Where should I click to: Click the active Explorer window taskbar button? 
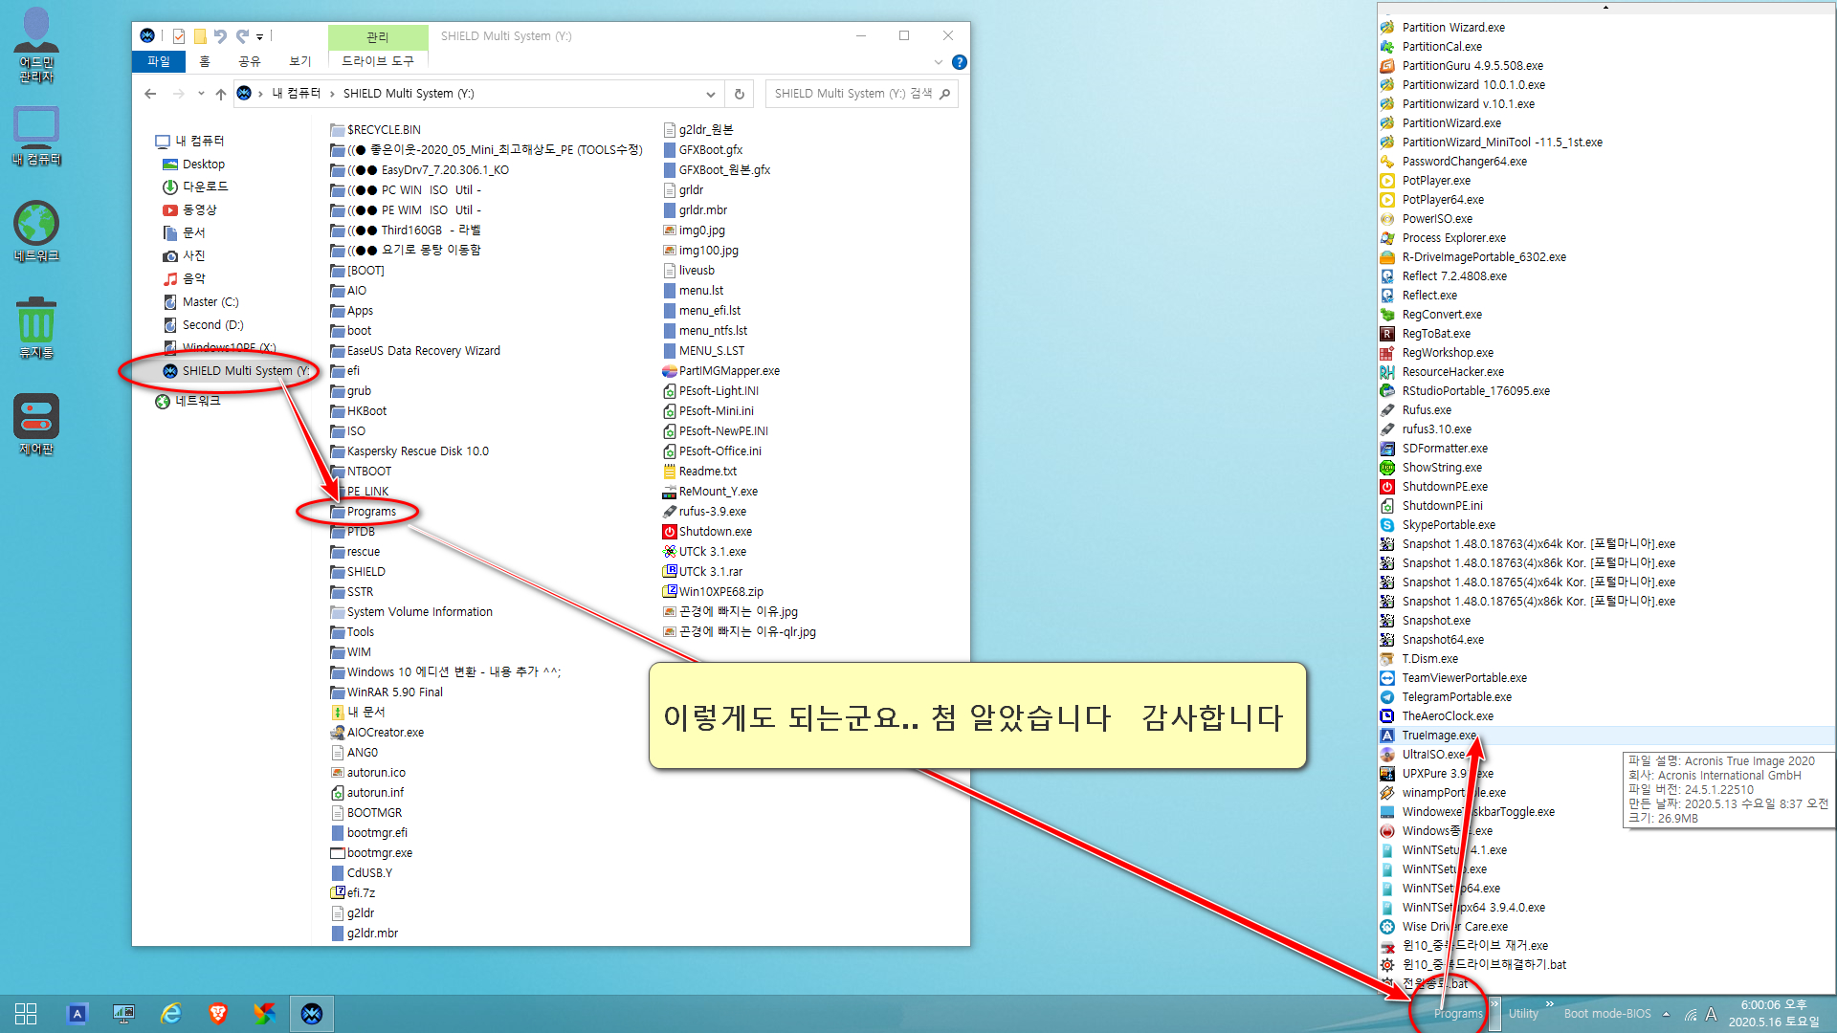pos(312,1014)
